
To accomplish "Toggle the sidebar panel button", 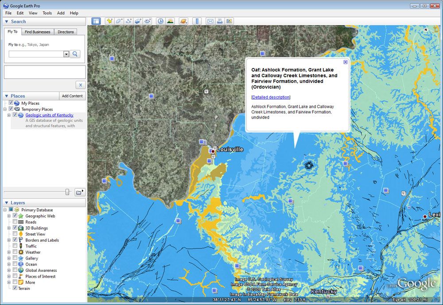I will click(x=96, y=21).
